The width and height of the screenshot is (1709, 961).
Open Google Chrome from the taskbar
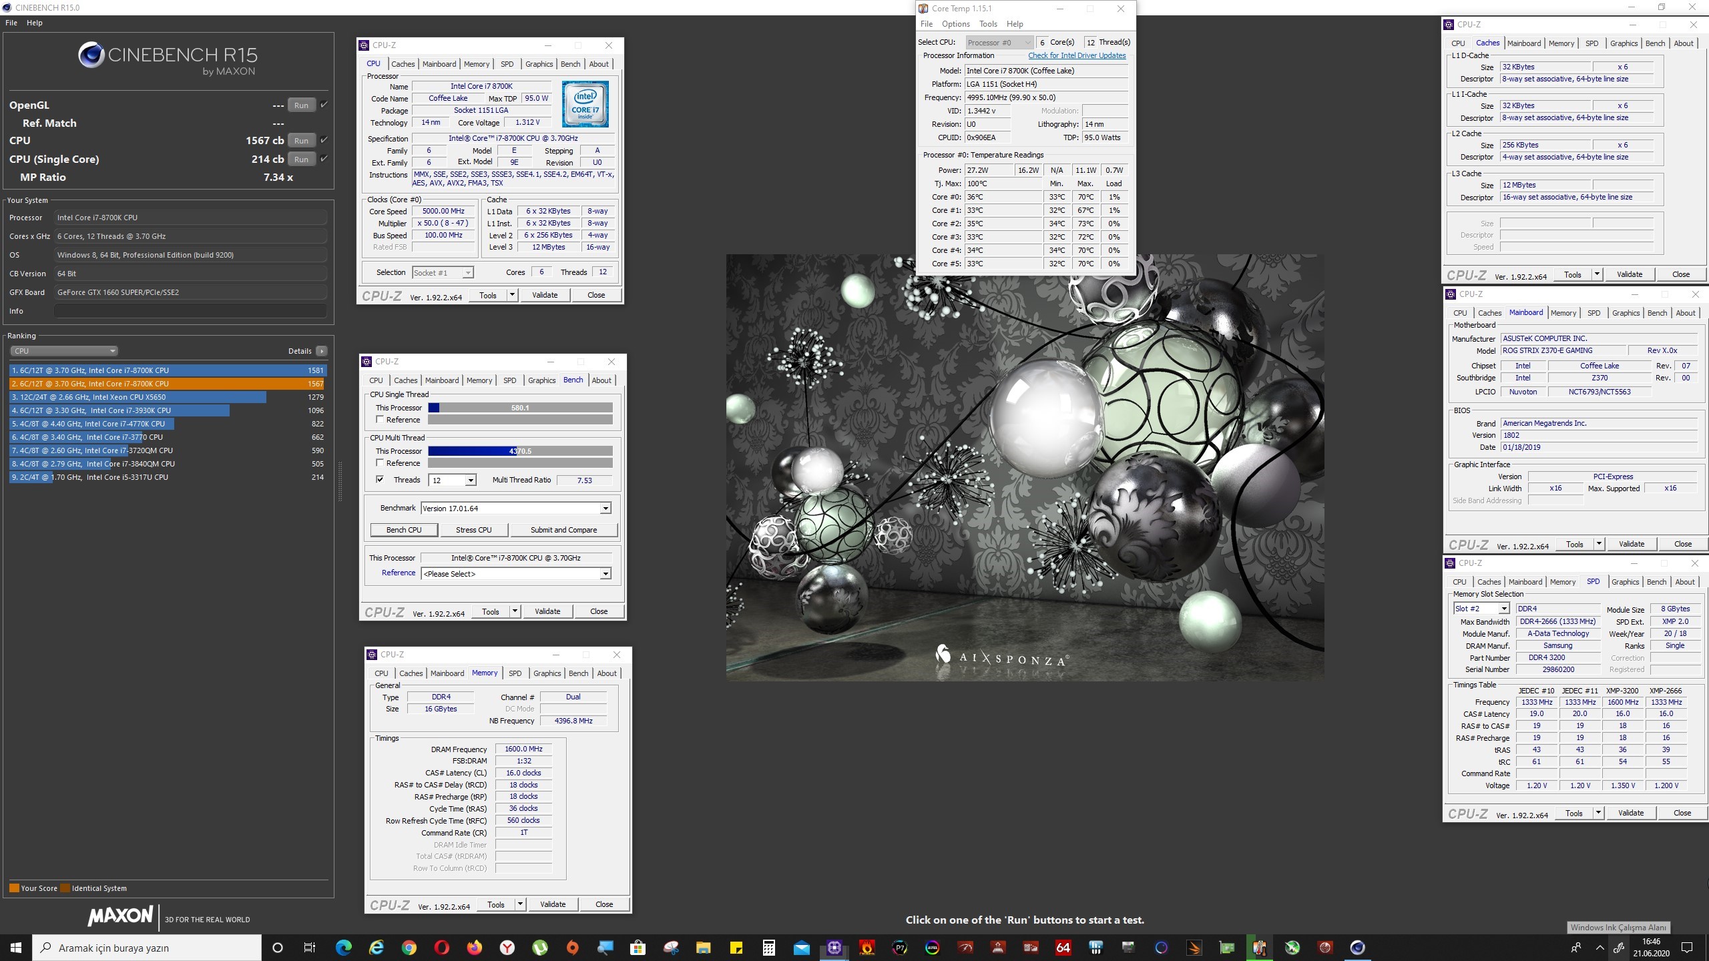click(409, 948)
